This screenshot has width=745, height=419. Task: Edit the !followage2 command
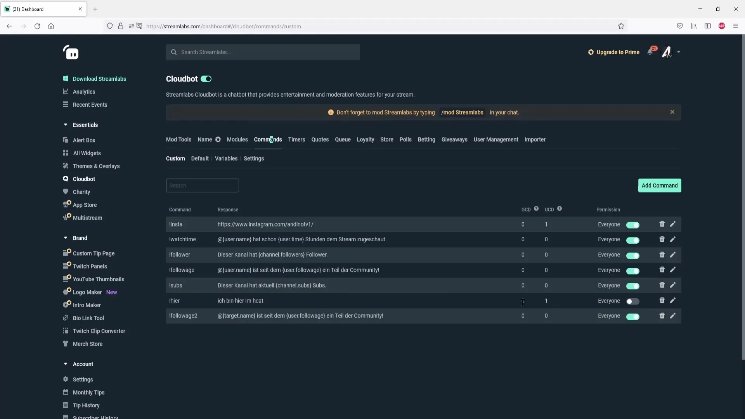(x=673, y=316)
